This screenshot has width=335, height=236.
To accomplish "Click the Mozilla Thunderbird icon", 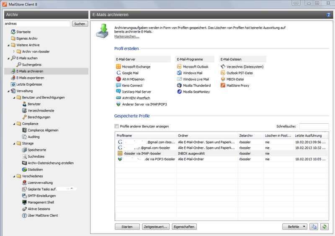I will (179, 85).
